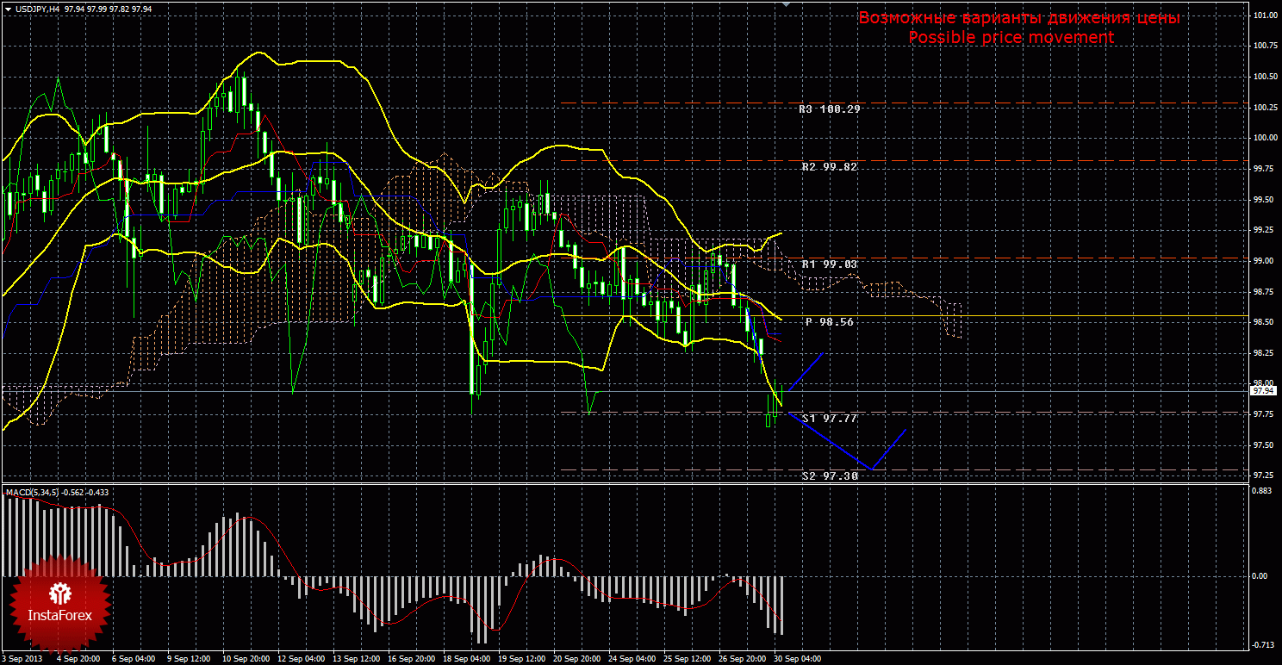Click the 101.00 price axis label

tap(1265, 16)
